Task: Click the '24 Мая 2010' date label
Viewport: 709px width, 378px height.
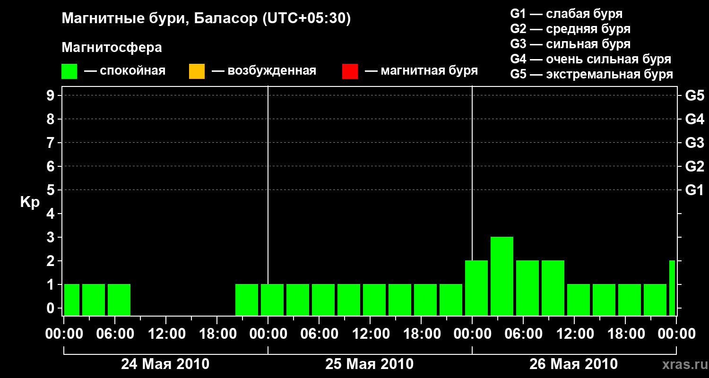Action: click(x=165, y=364)
